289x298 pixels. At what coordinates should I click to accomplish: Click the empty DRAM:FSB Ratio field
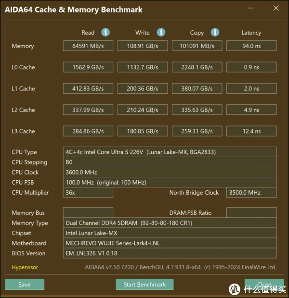point(251,213)
